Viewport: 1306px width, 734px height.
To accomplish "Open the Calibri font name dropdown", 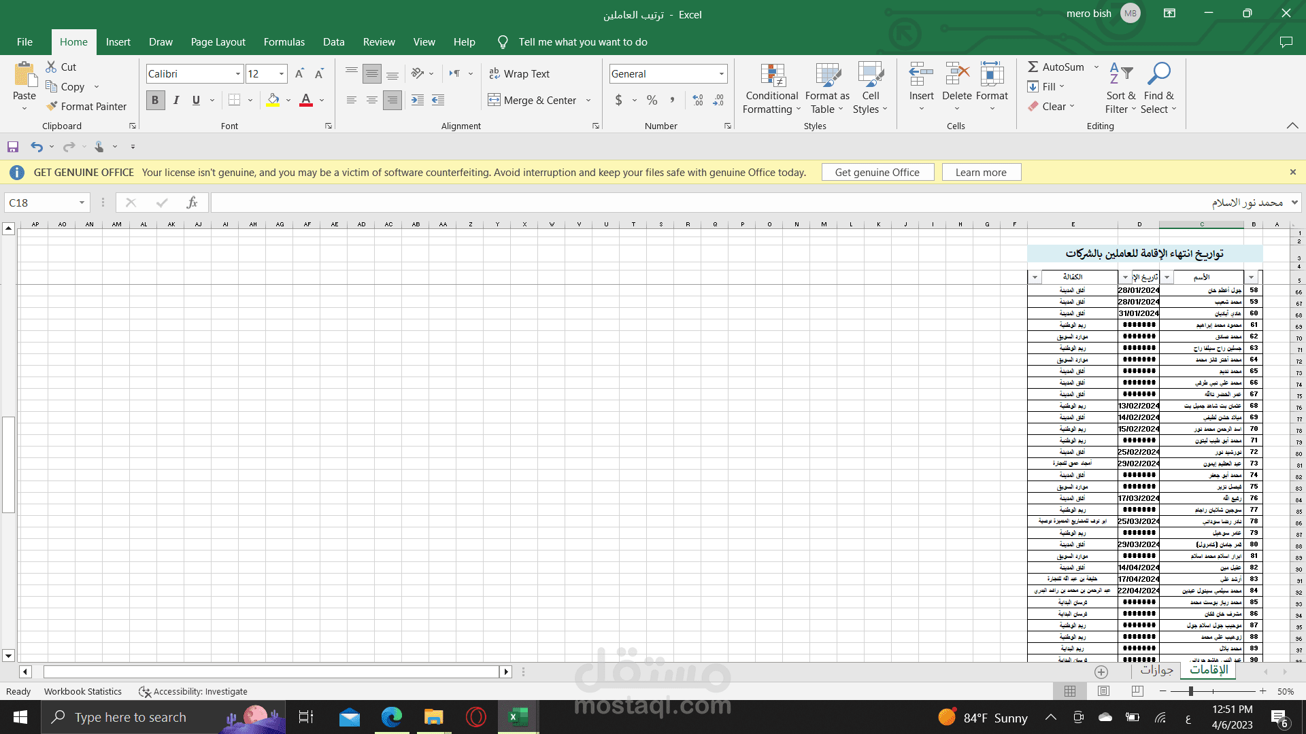I will (x=238, y=73).
